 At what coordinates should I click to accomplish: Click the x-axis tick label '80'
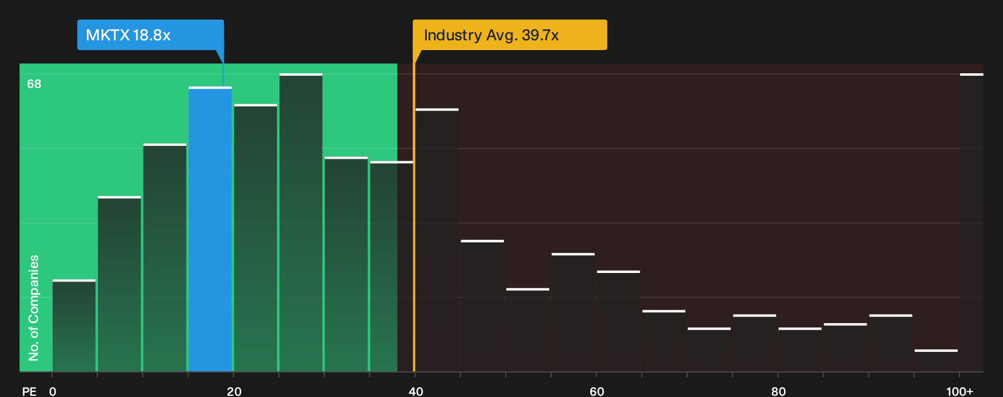point(779,391)
